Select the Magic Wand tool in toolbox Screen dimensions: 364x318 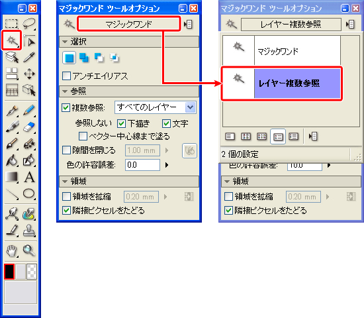pos(11,40)
